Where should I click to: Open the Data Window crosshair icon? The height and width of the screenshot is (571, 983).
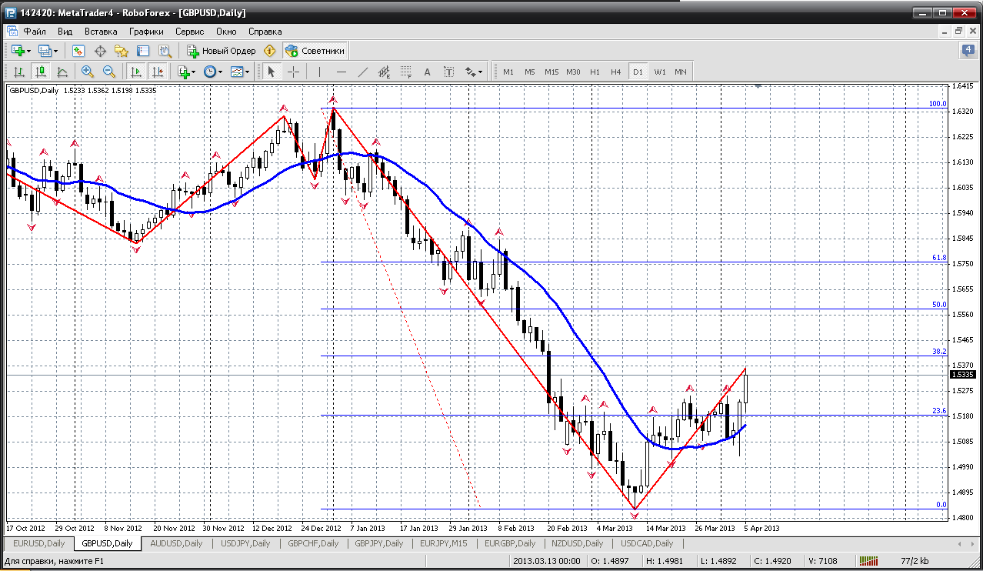(x=100, y=51)
